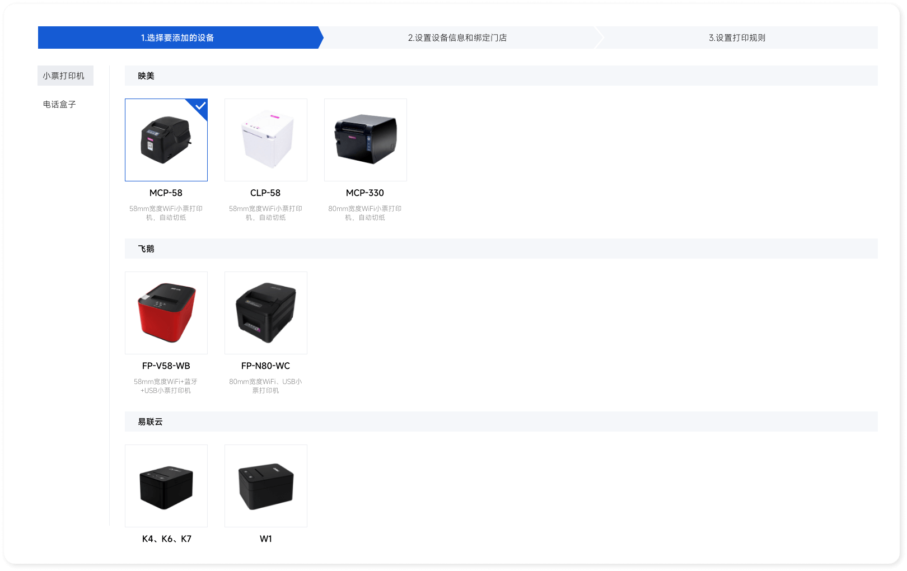Click the MCP-58 model name

[x=166, y=193]
